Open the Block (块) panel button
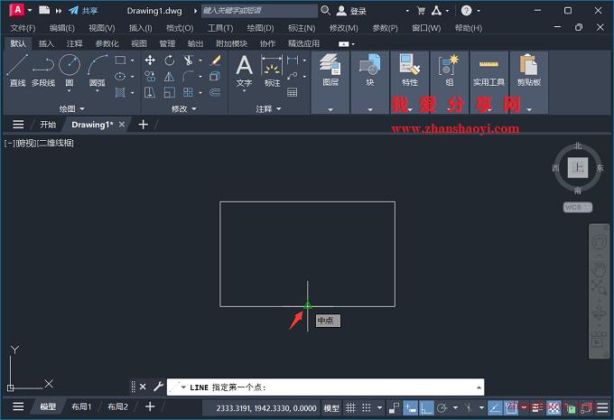 pyautogui.click(x=369, y=82)
